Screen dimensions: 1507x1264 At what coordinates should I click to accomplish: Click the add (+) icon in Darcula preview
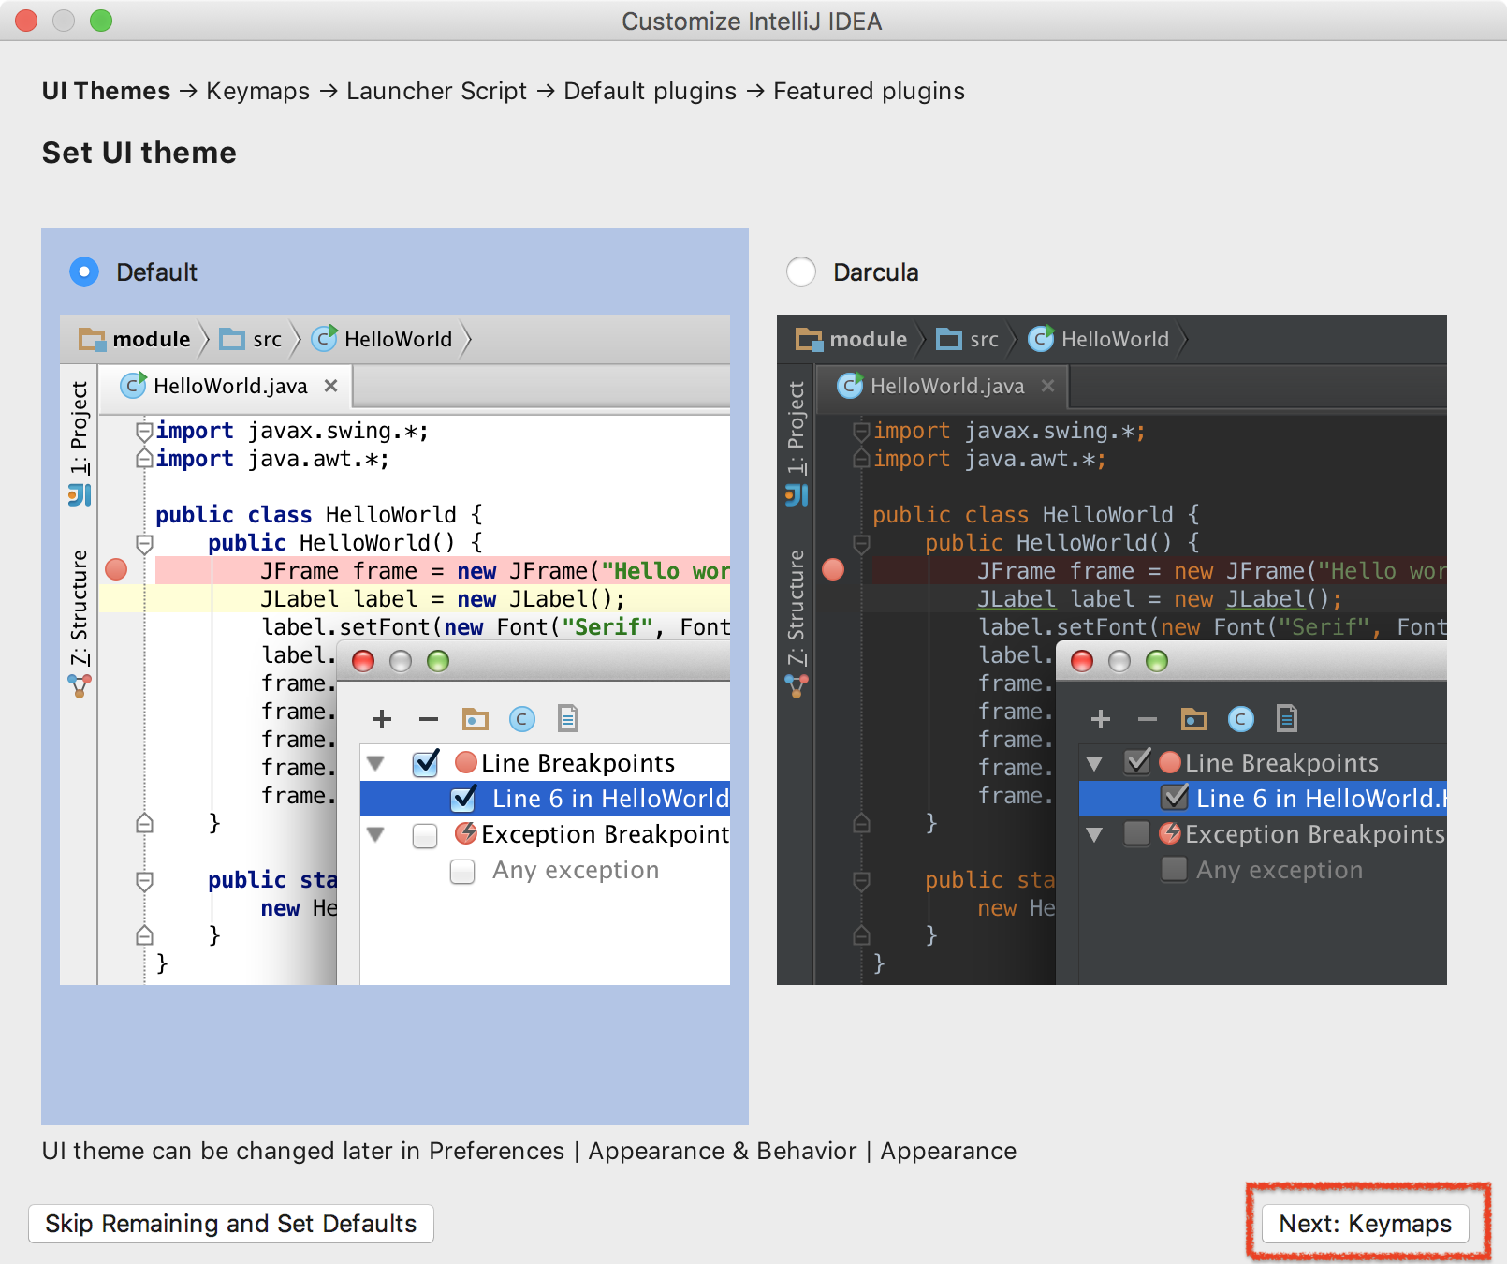click(x=1101, y=719)
